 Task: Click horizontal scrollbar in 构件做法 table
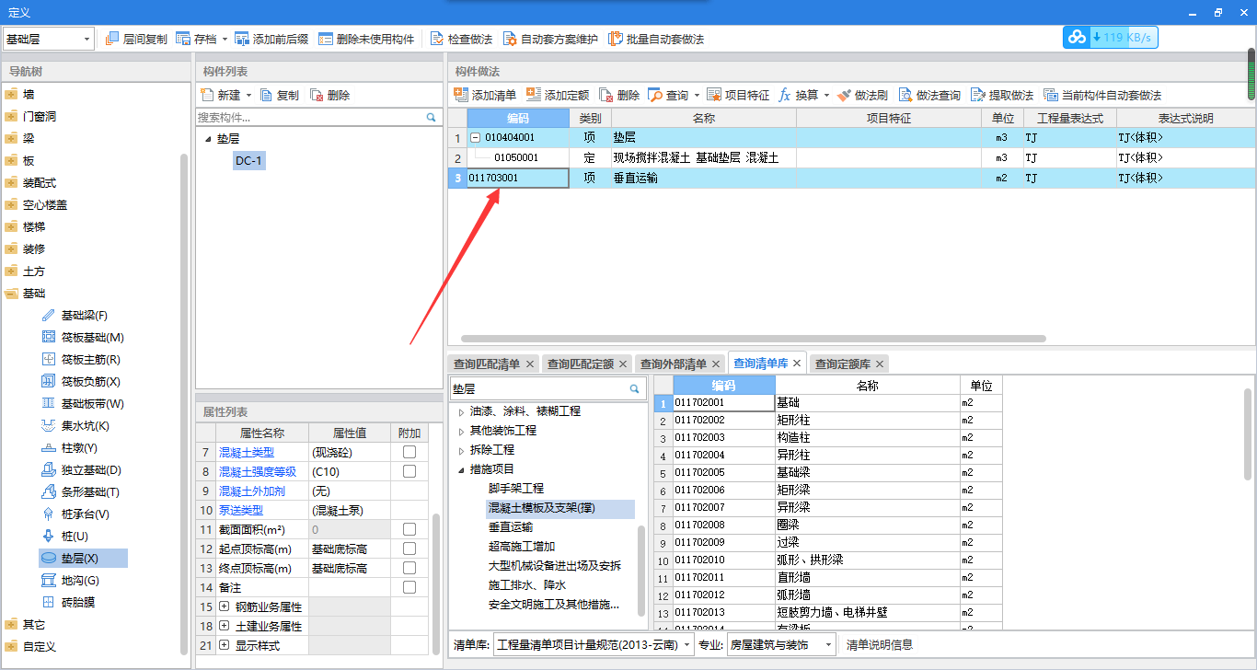pyautogui.click(x=753, y=339)
